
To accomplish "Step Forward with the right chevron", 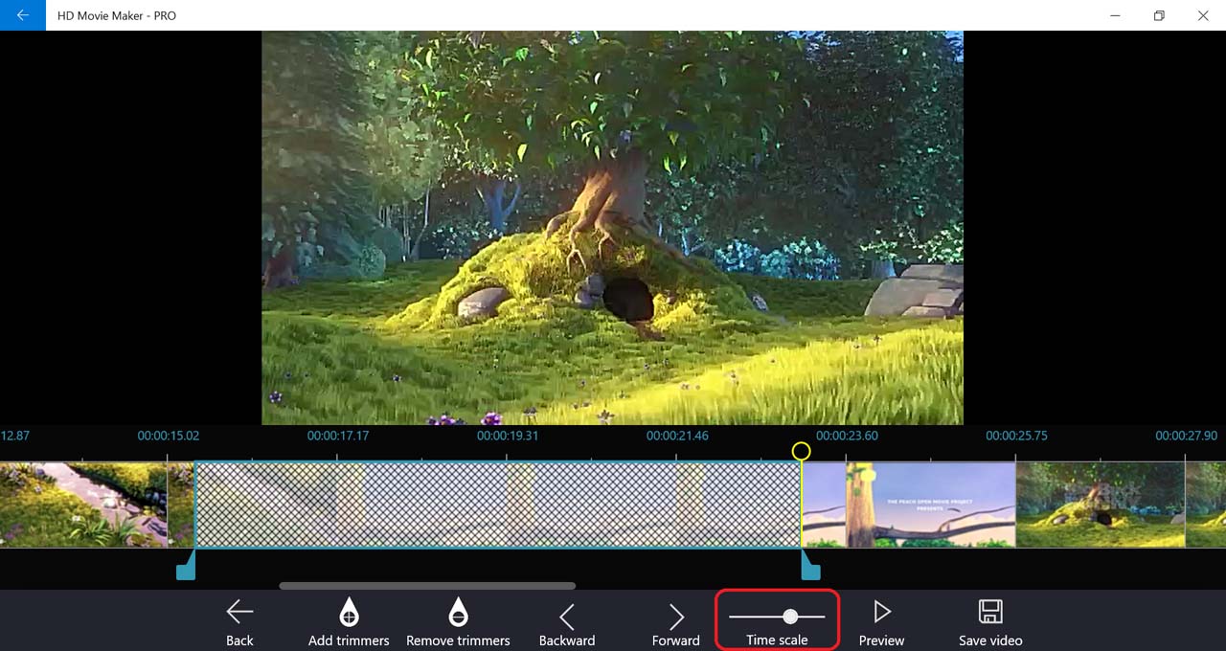I will 676,617.
